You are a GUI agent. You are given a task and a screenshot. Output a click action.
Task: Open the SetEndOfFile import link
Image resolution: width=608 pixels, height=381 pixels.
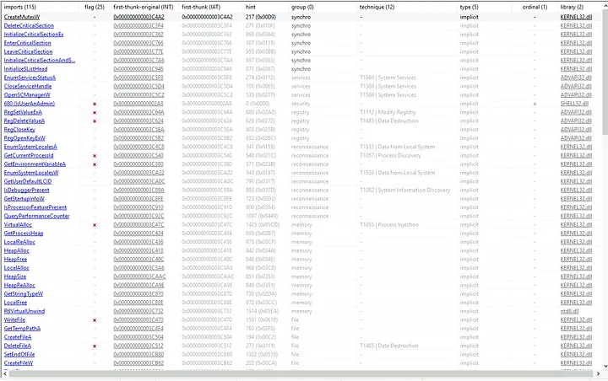coord(19,354)
